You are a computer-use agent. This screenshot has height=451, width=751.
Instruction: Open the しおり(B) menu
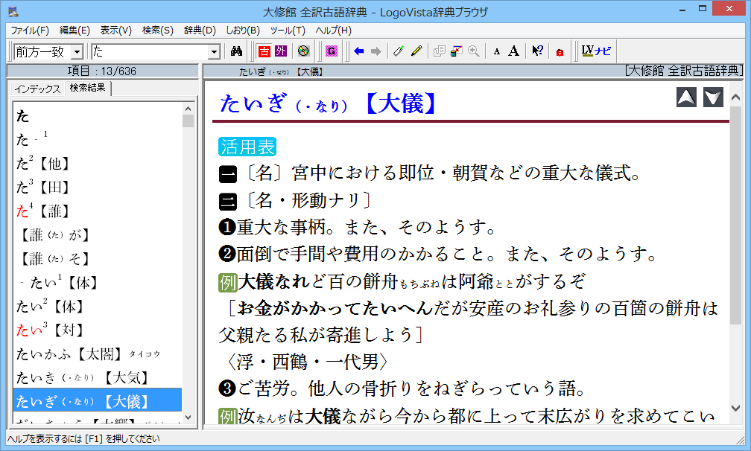coord(243,30)
